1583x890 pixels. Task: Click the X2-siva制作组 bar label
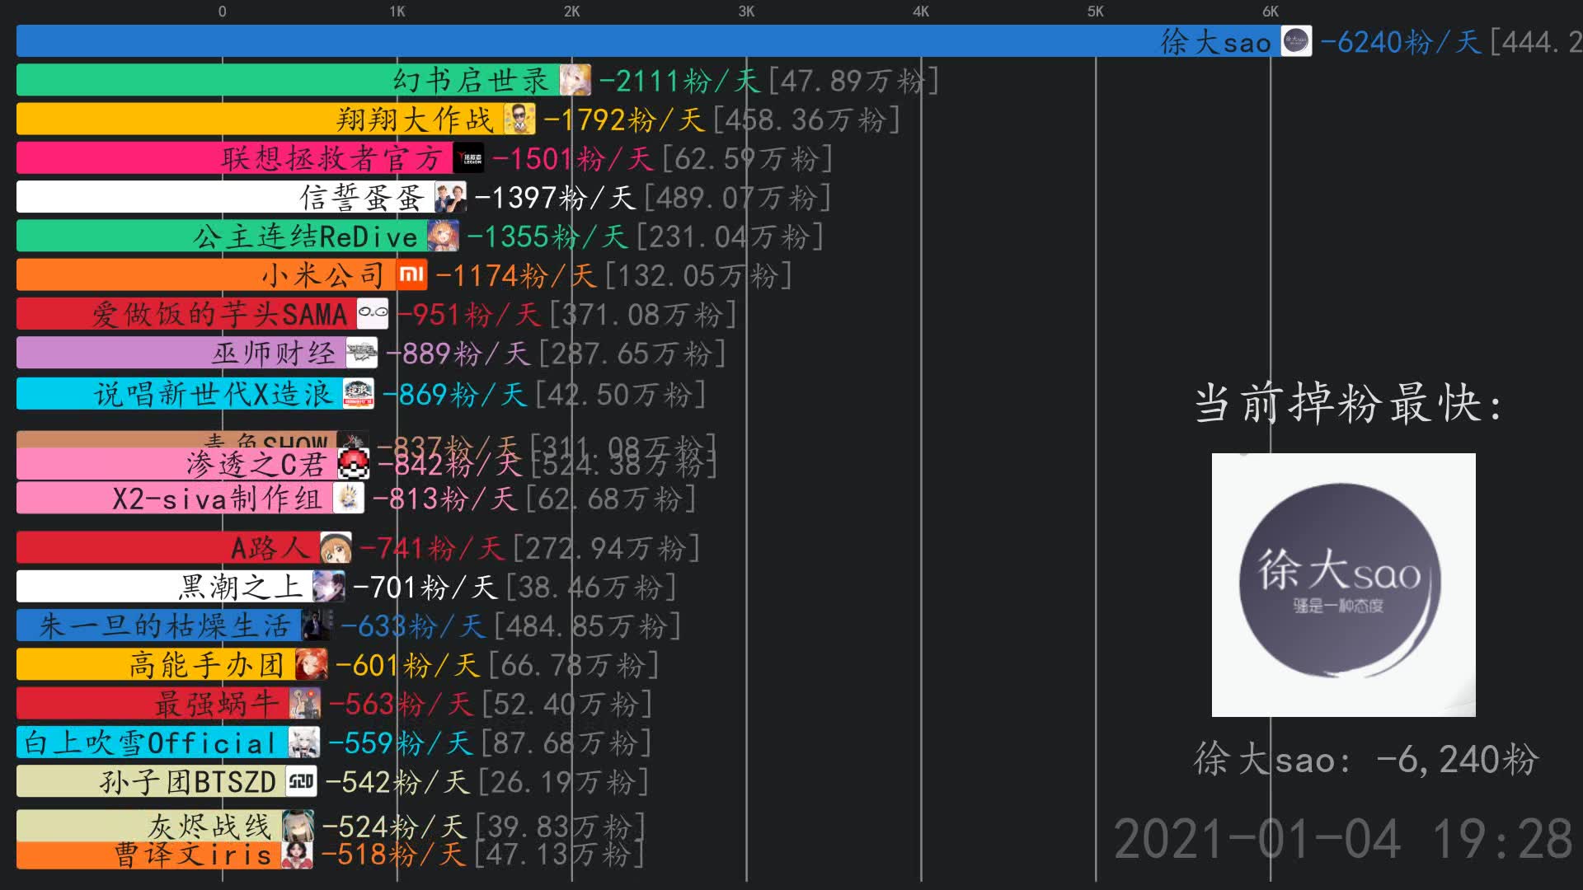click(217, 499)
